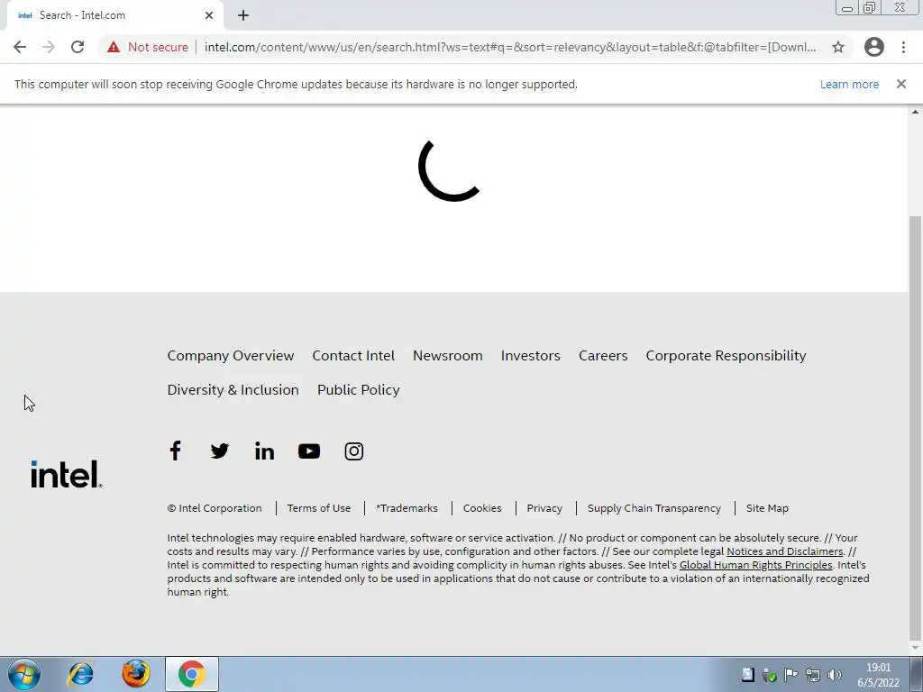
Task: Click the network tray icon
Action: point(813,675)
